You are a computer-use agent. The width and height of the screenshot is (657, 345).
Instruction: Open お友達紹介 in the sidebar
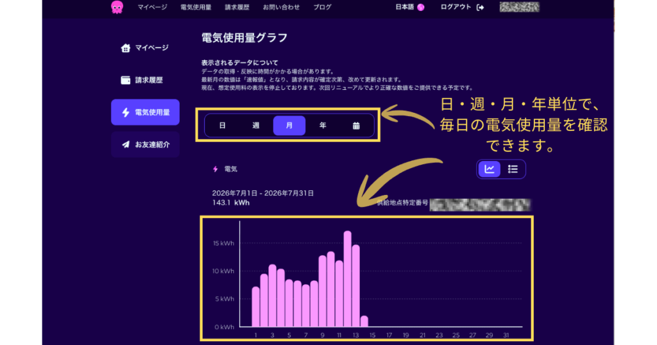(145, 144)
